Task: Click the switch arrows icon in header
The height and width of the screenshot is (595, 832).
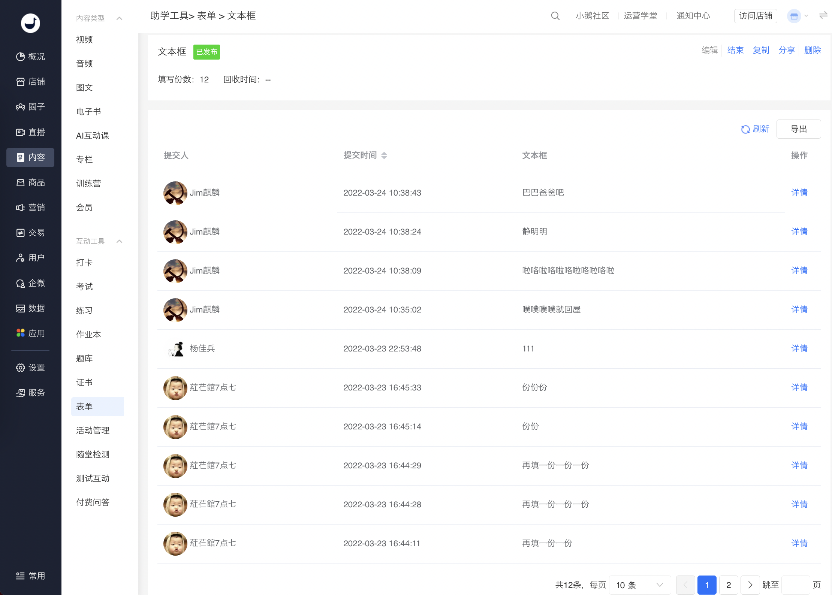Action: click(823, 15)
